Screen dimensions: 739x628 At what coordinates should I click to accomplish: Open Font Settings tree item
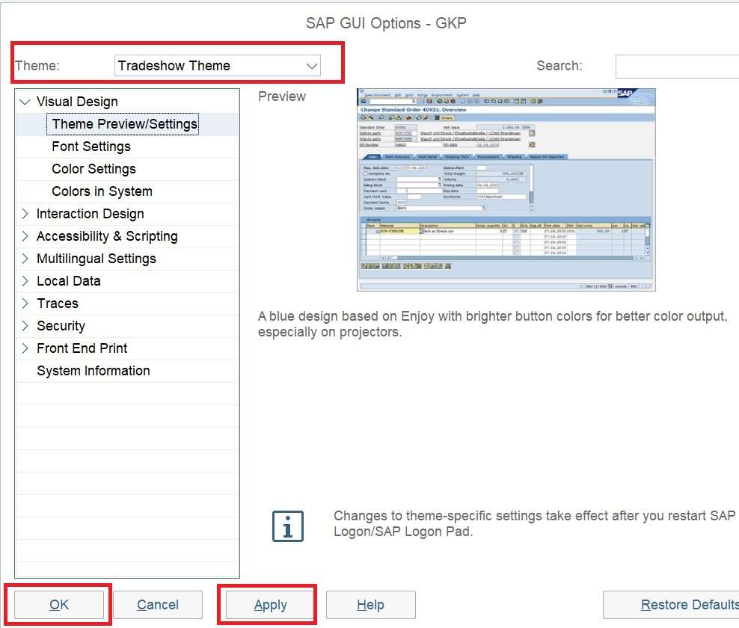coord(91,147)
